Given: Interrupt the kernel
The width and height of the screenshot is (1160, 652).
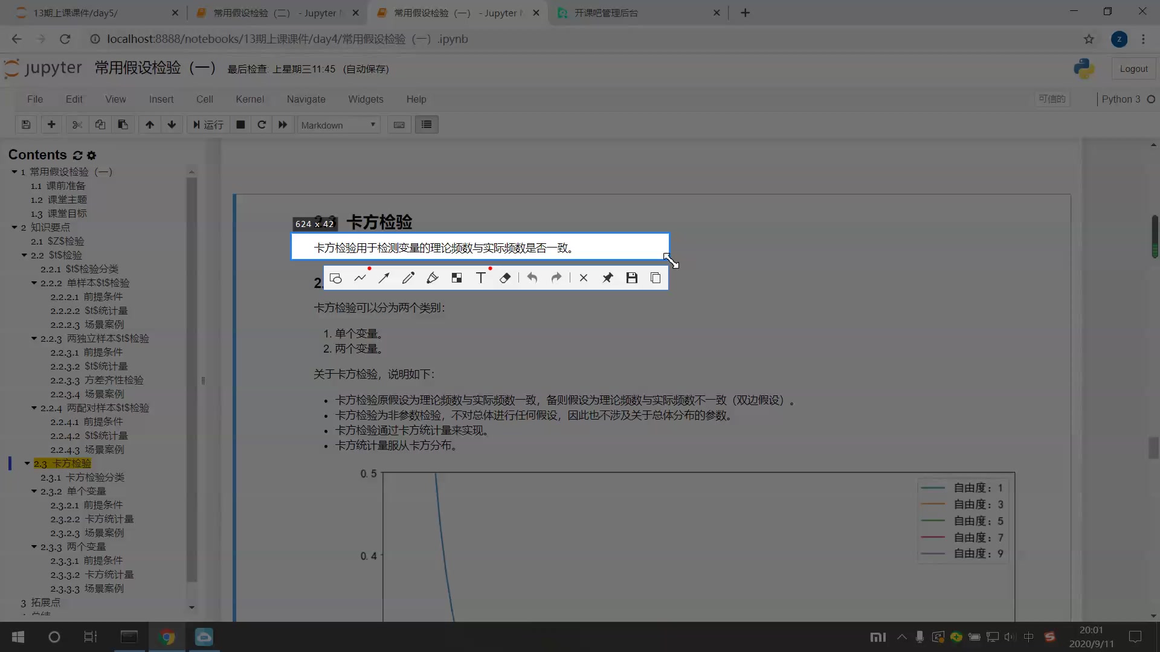Looking at the screenshot, I should pos(240,125).
